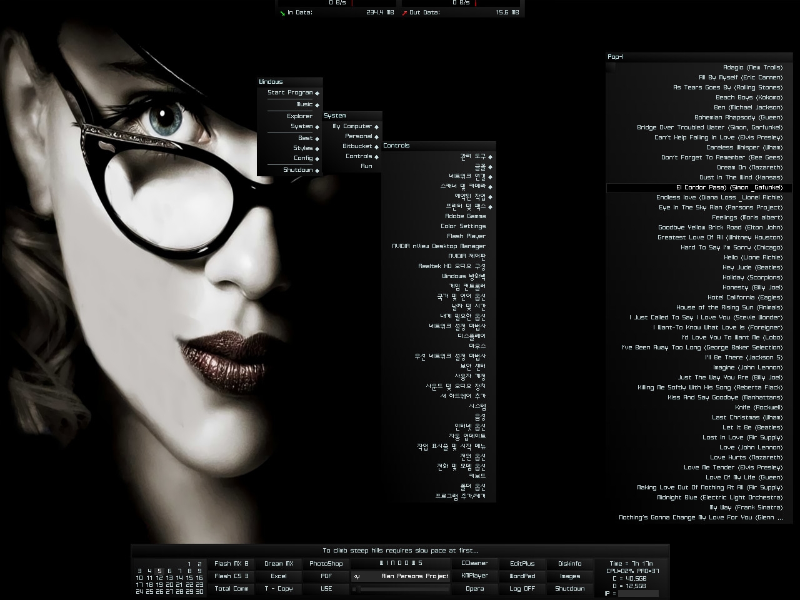The image size is (800, 600).
Task: Open the Diskinfo shortcut
Action: pyautogui.click(x=569, y=564)
